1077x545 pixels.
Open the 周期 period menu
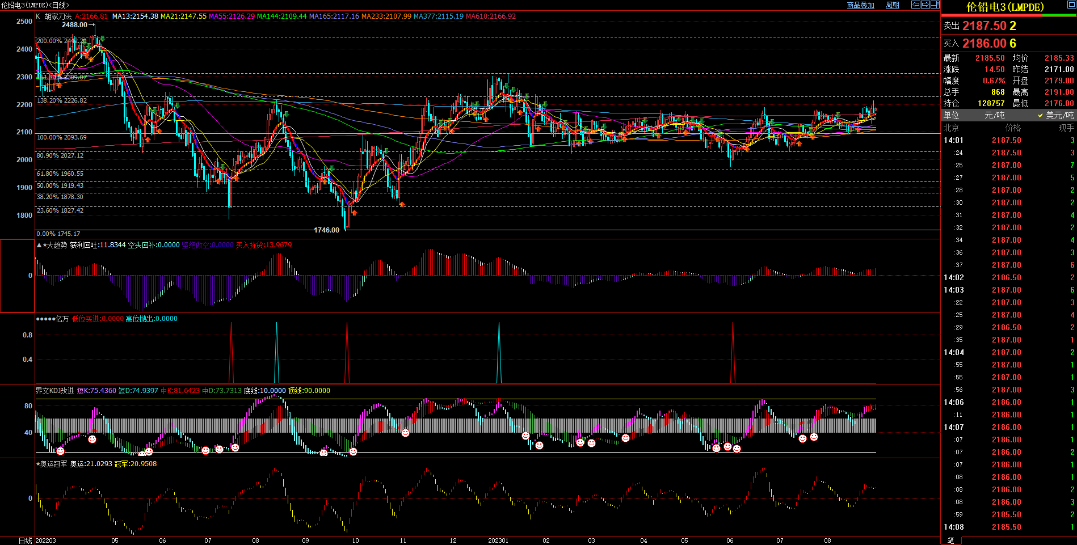(x=893, y=5)
